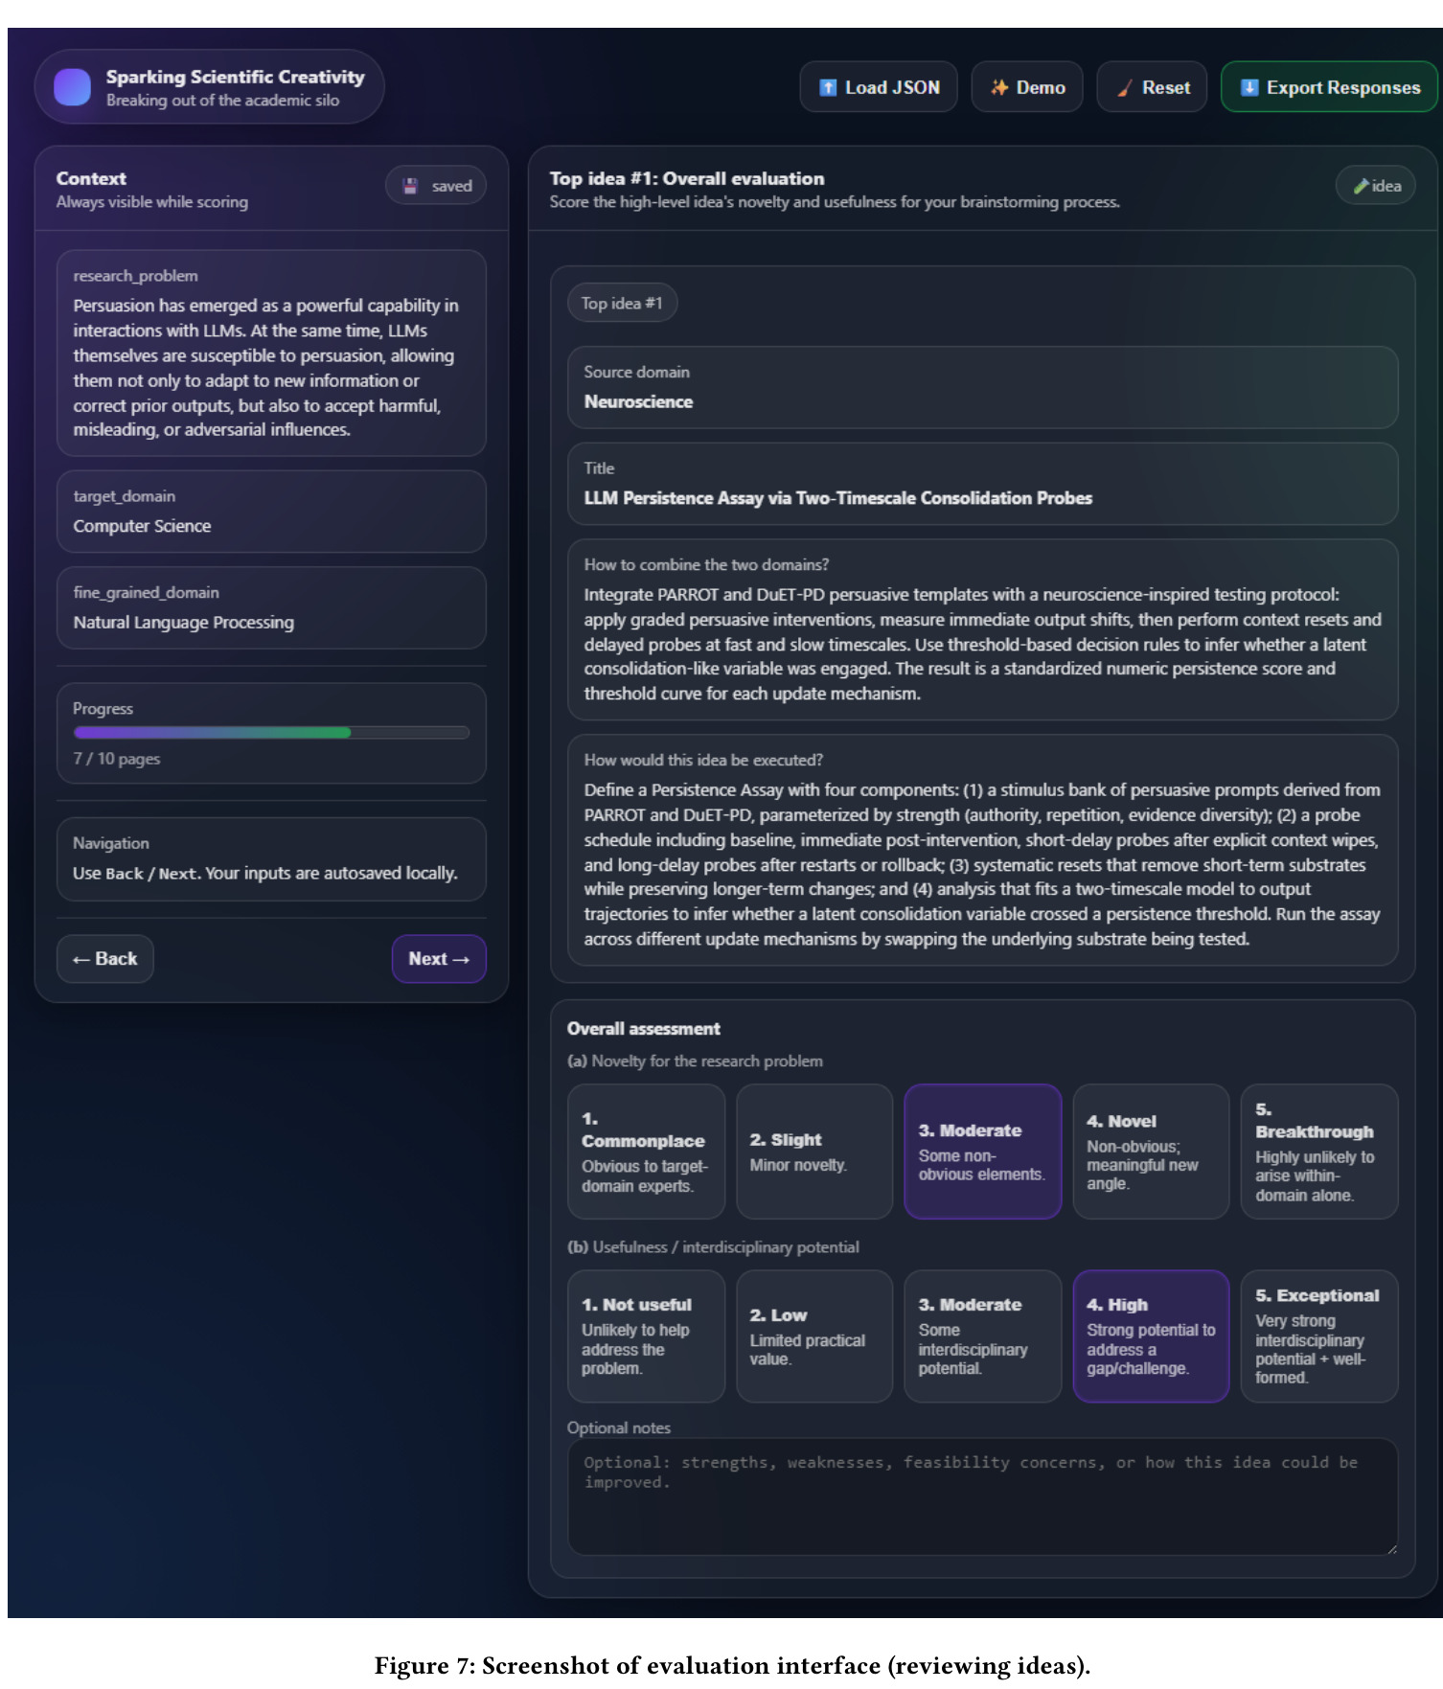Click the pencil idea badge icon
Image resolution: width=1443 pixels, height=1689 pixels.
(1361, 186)
